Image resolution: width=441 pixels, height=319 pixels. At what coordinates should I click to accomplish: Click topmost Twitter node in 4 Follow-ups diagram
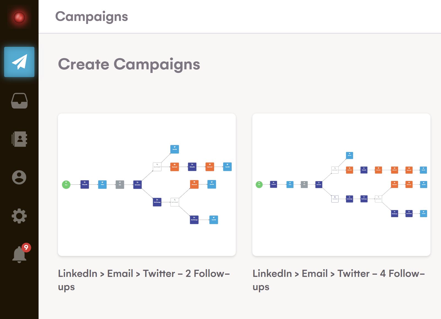(x=349, y=156)
